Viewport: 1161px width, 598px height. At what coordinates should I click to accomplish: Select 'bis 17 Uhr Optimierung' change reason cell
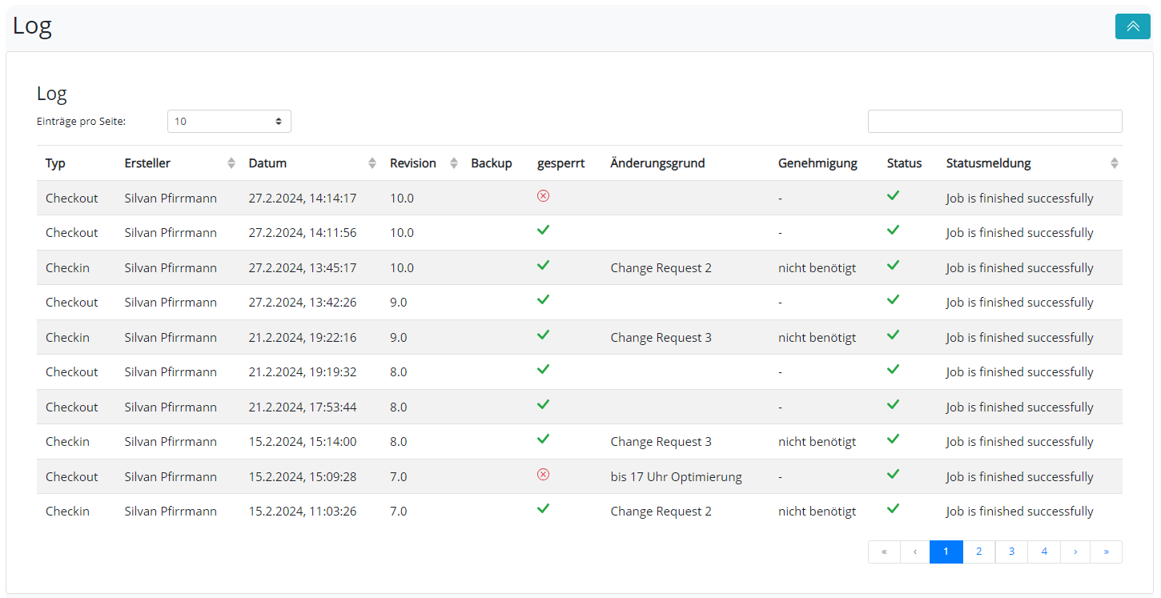pos(676,477)
